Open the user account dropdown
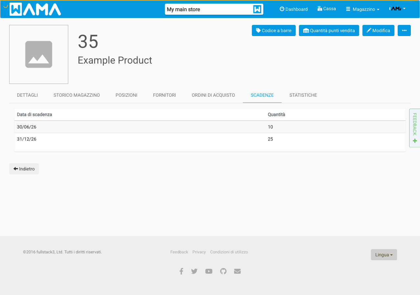The width and height of the screenshot is (420, 295). [x=397, y=9]
